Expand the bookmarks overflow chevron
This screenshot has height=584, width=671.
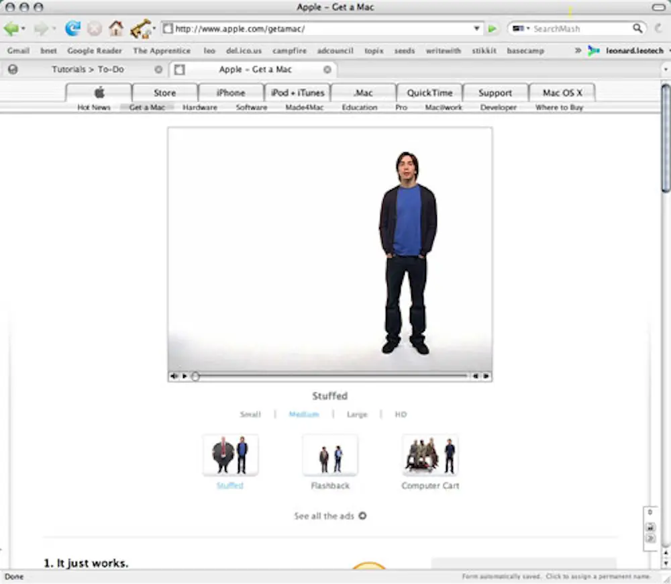(x=578, y=50)
